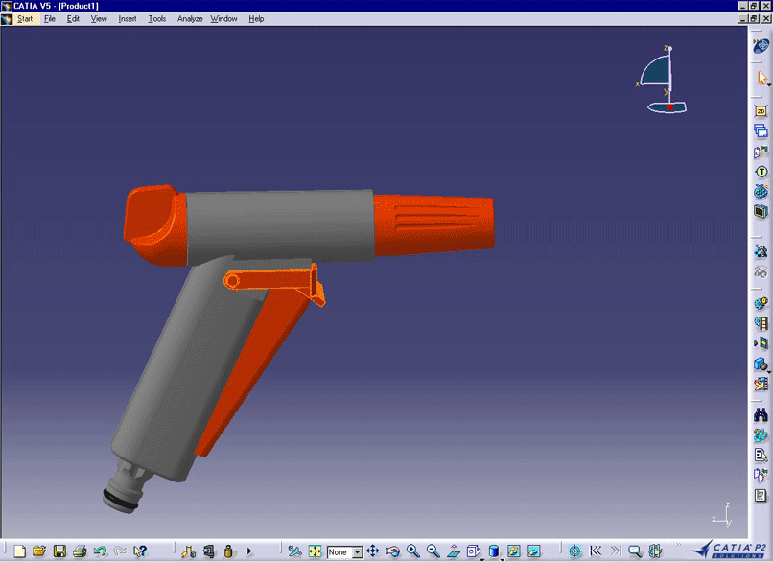Save the product with the floppy disk icon
773x563 pixels.
[x=59, y=551]
